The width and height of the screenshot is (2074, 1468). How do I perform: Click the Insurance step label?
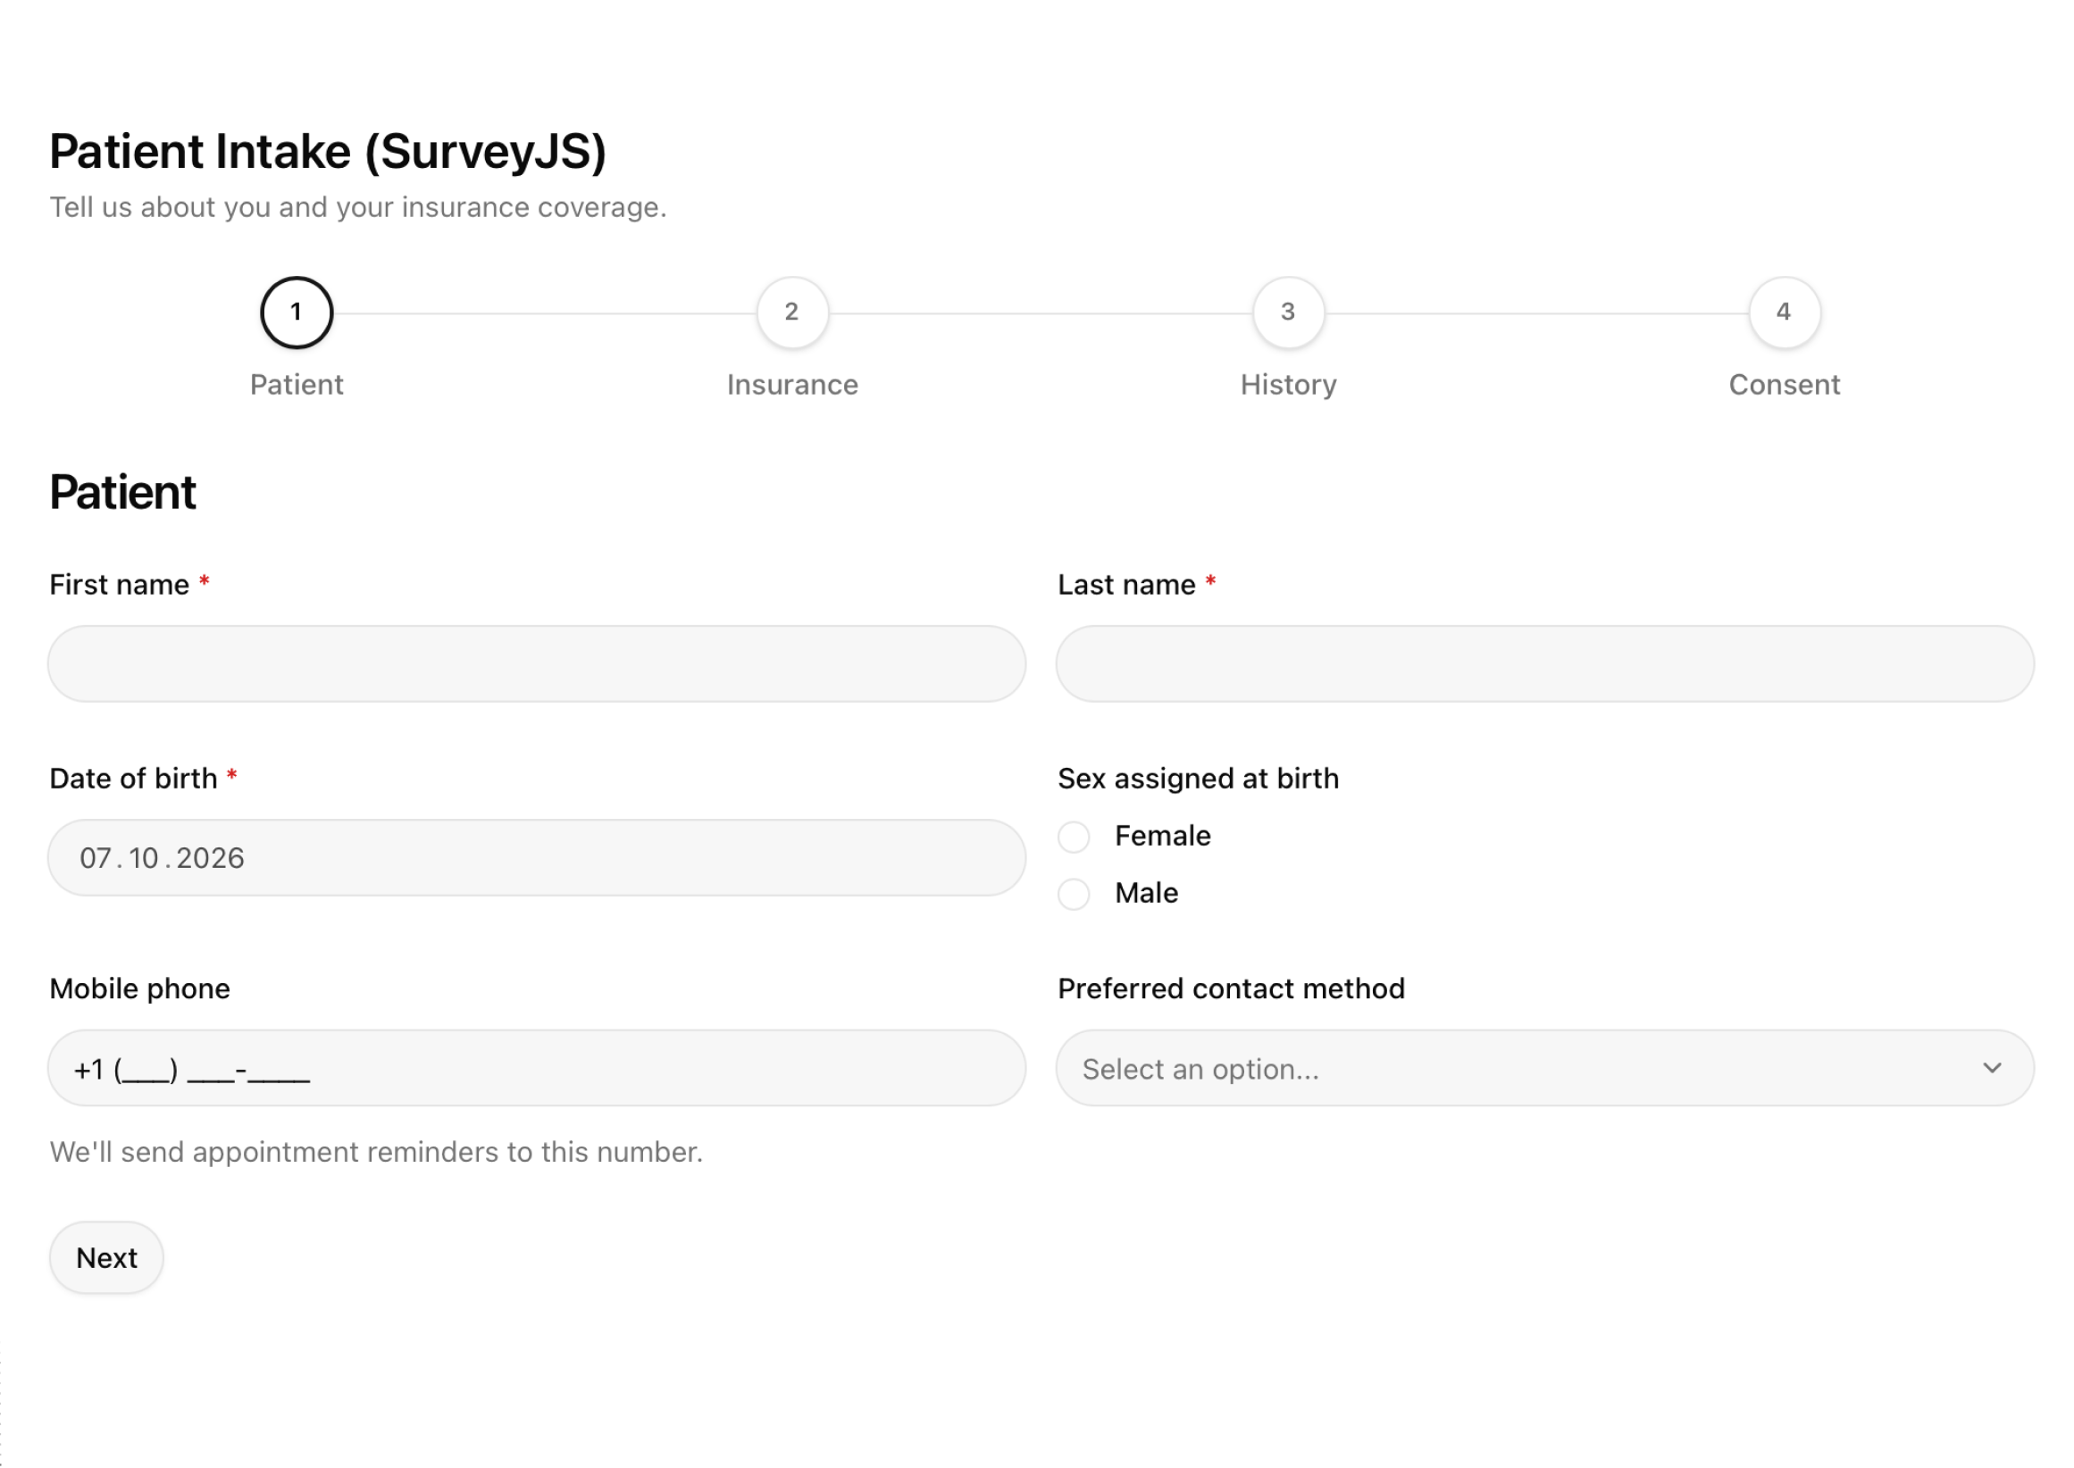792,385
